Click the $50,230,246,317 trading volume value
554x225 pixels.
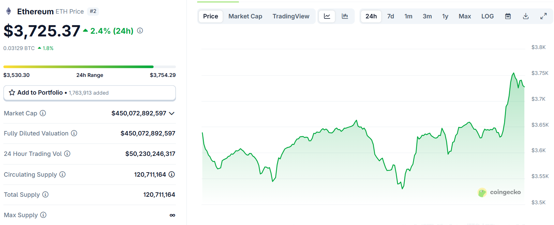150,154
